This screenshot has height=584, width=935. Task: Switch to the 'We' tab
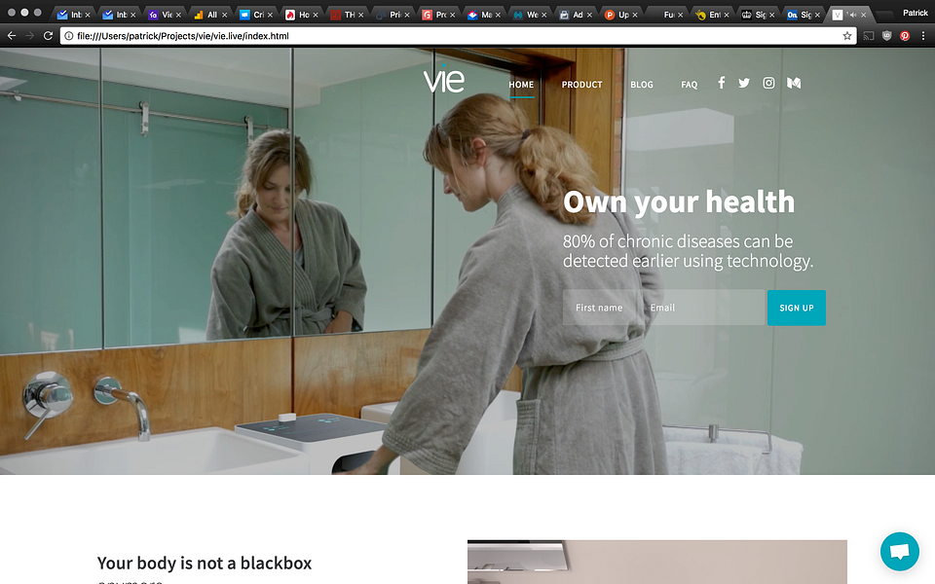pyautogui.click(x=527, y=15)
